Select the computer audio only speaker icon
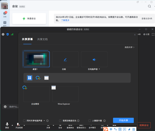The image size is (155, 131). pyautogui.click(x=94, y=60)
